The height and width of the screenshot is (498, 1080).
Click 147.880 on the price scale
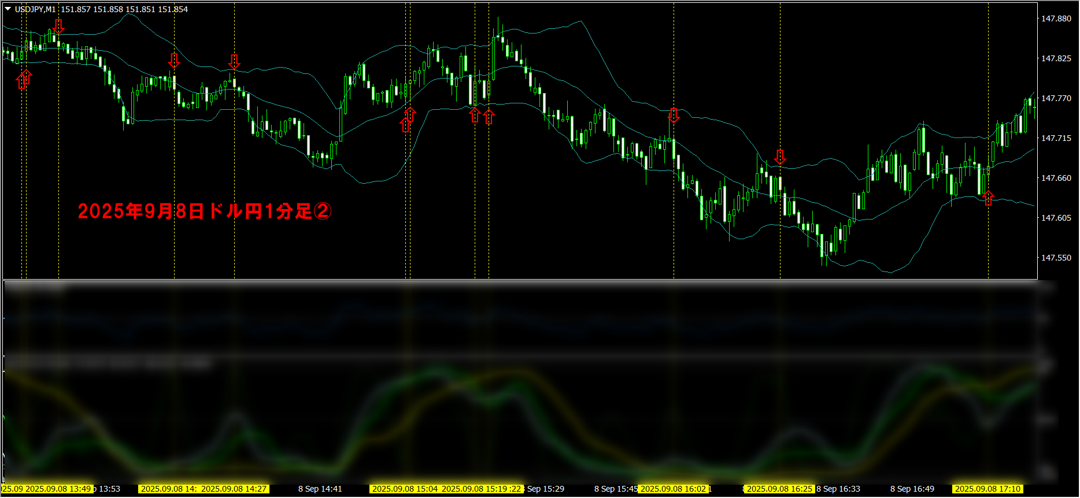1056,18
